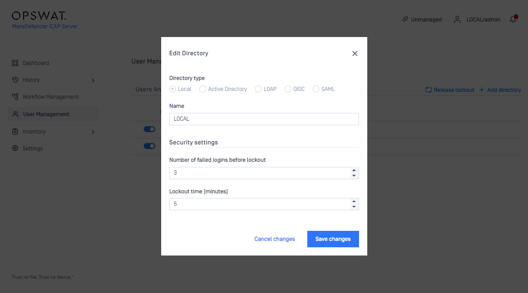Open the Dashboard grid icon
Screen dimensions: 528x293
point(15,63)
